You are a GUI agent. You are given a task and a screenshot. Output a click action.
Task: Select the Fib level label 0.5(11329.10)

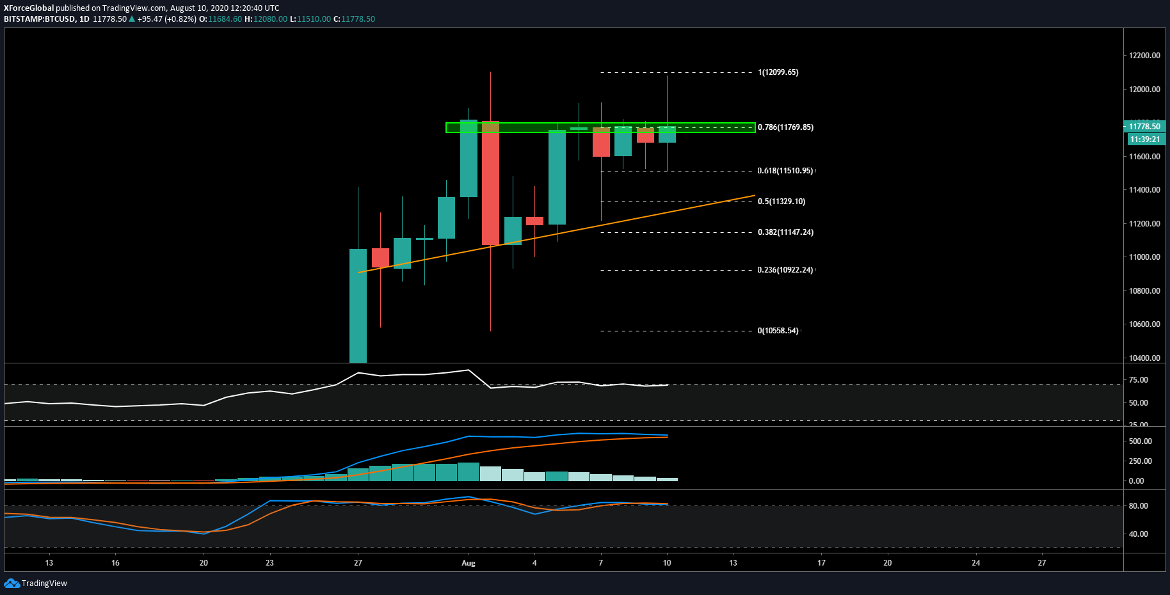781,202
